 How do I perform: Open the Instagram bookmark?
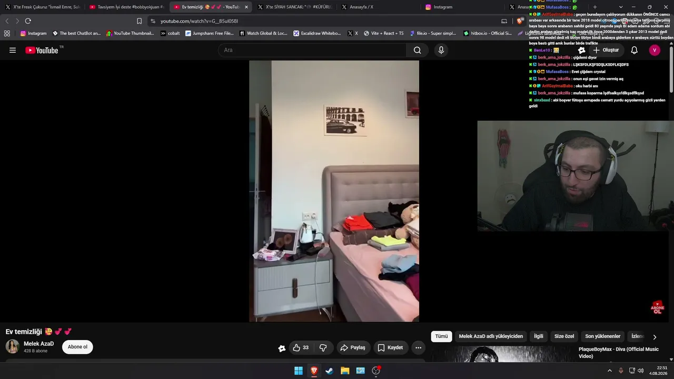pos(33,33)
